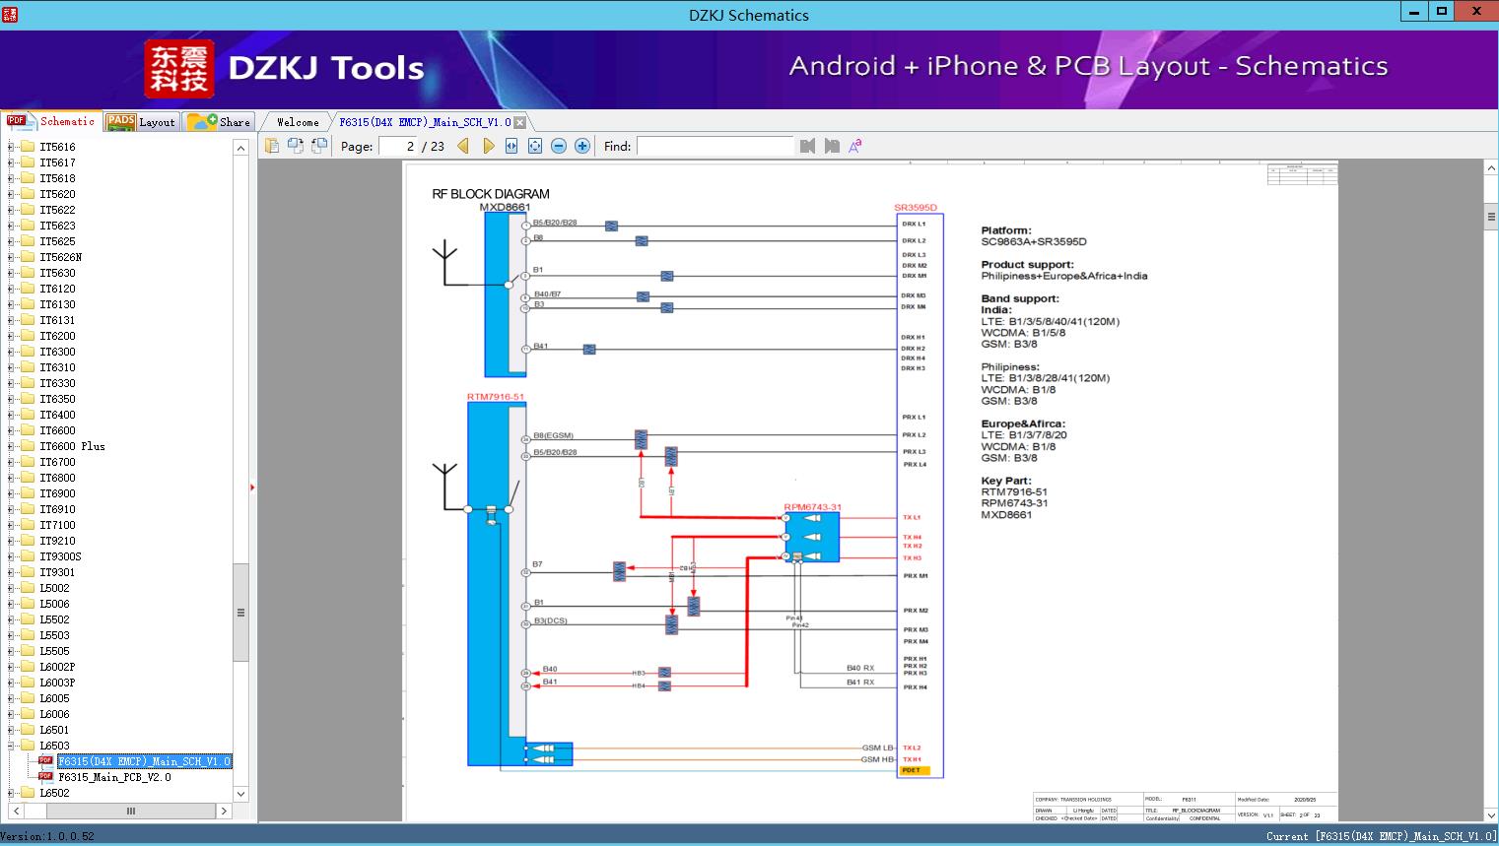Image resolution: width=1499 pixels, height=846 pixels.
Task: Close the F6315 Main_SCH document tab
Action: 520,122
